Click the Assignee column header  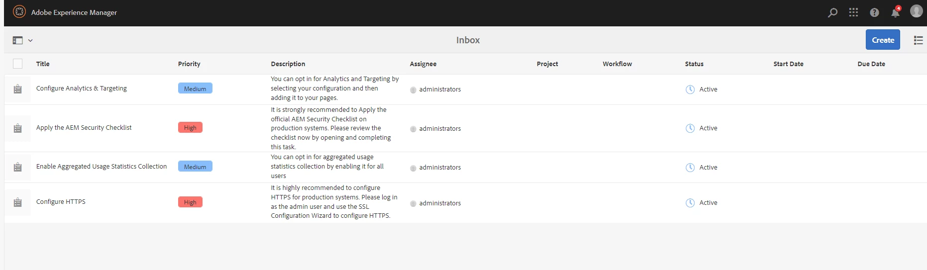click(423, 64)
